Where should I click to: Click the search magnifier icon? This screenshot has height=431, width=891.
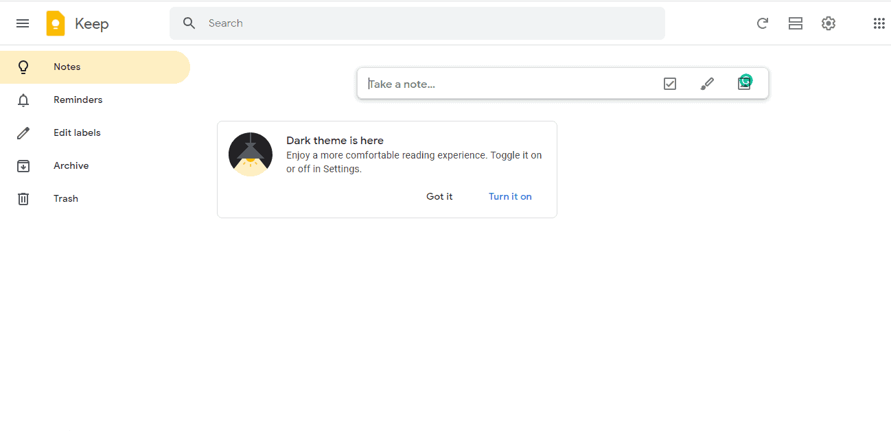pyautogui.click(x=189, y=23)
